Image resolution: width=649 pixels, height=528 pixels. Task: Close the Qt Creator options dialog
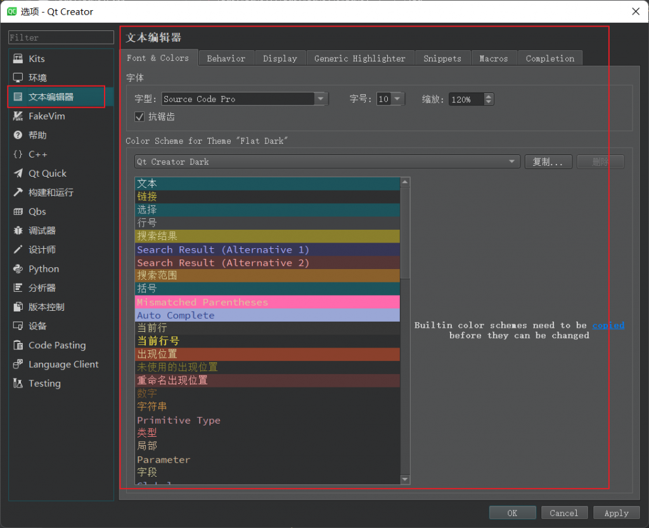coord(636,11)
